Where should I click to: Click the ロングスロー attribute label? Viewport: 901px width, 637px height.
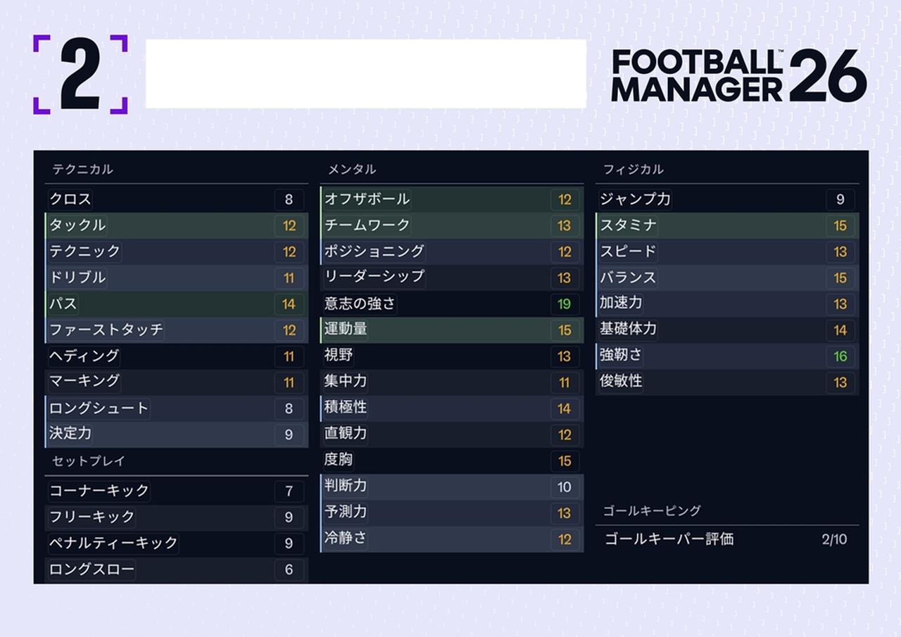click(92, 569)
